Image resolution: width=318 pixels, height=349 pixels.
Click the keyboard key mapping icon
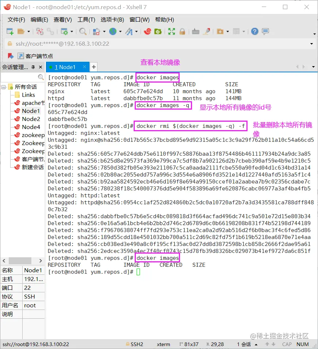point(196,31)
